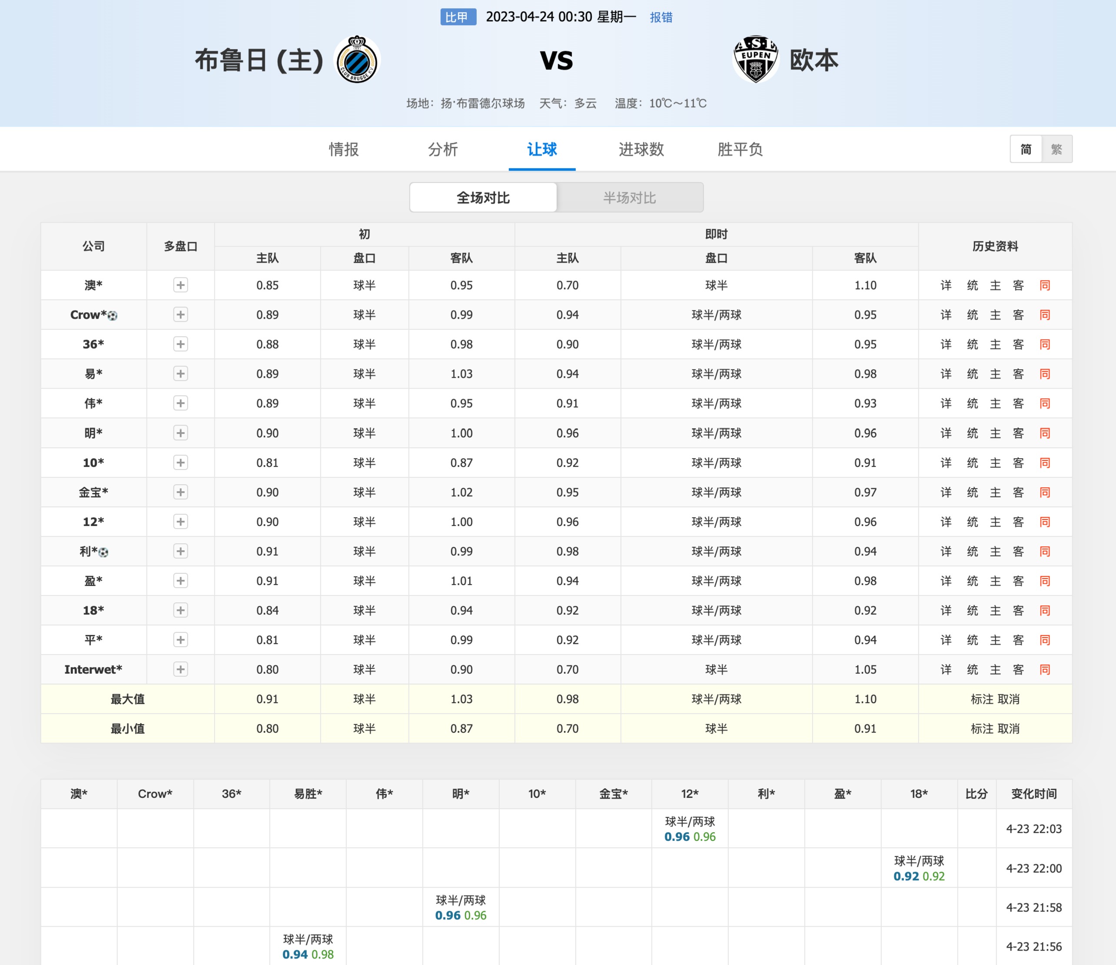The image size is (1116, 965).
Task: Click the 布鲁日 (主) home team name
Action: [259, 60]
